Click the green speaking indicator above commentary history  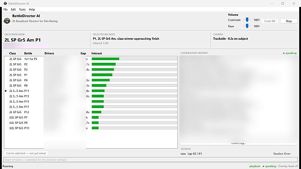[290, 53]
